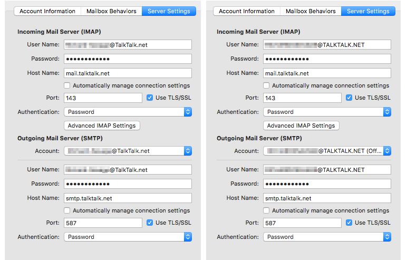Enable automatic IMAP connection settings in left panel
Viewport: 407px width, 260px height.
67,85
